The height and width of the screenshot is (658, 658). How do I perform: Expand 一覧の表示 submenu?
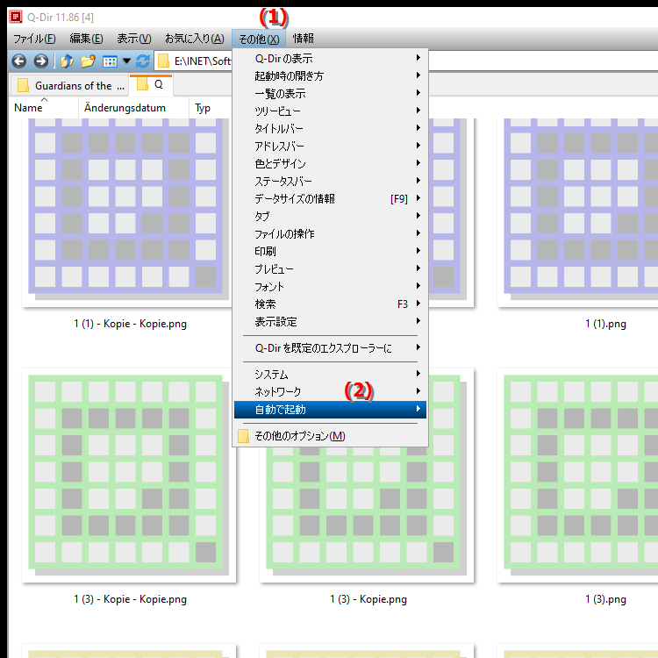point(330,94)
